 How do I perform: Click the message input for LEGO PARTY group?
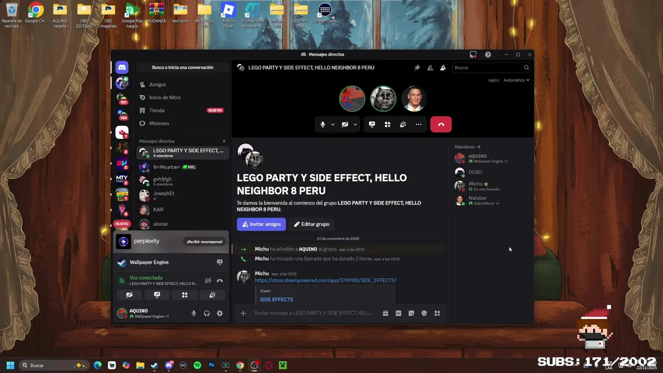[x=314, y=313]
